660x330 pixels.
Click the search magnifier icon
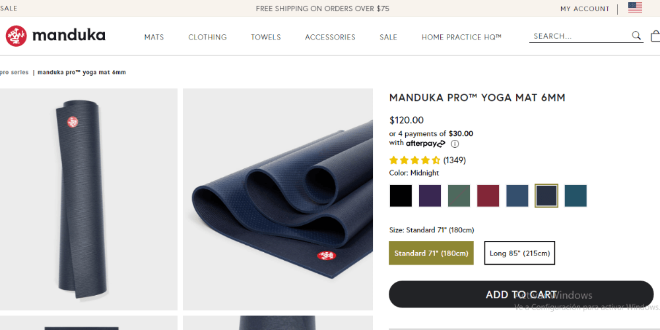point(636,36)
